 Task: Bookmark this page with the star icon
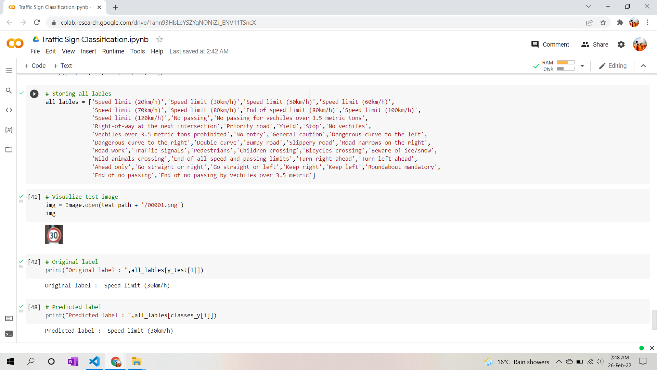pyautogui.click(x=603, y=23)
